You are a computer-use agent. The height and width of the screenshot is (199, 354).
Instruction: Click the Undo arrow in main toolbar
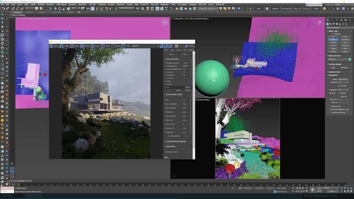pos(4,9)
